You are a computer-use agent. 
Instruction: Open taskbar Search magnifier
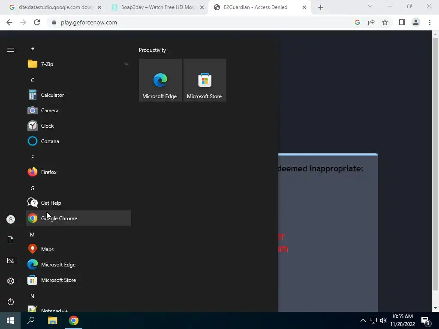tap(31, 320)
